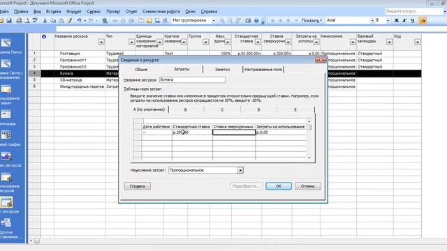Click the Undo arrow icon
The width and height of the screenshot is (447, 251).
(x=79, y=20)
